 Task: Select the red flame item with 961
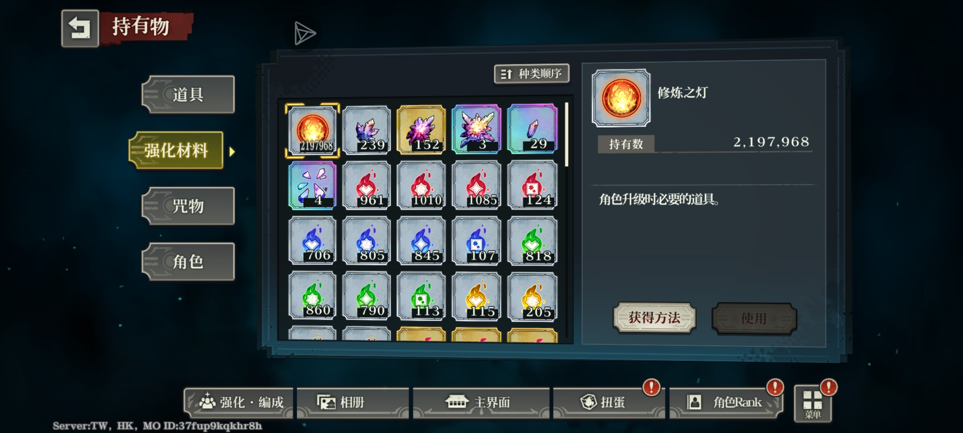tap(367, 185)
